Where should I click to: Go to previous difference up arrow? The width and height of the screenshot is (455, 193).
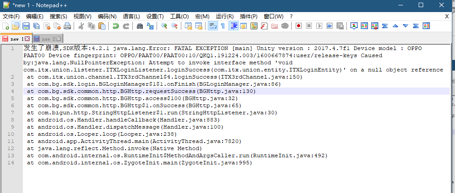pos(395,26)
